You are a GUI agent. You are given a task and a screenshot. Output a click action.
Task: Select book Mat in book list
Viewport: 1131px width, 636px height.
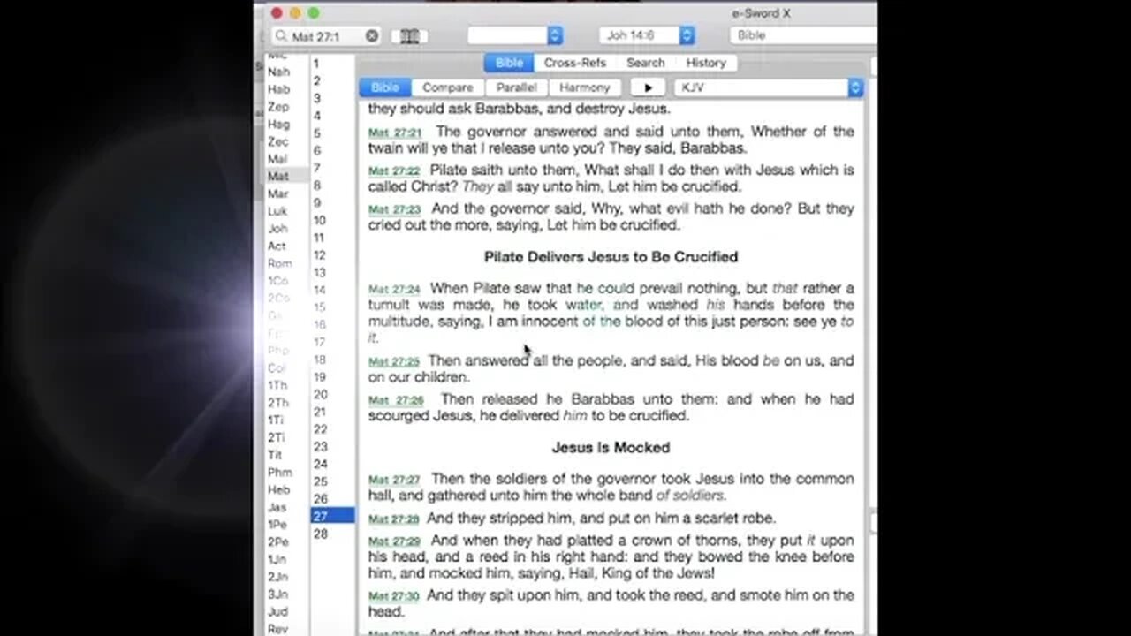pos(277,177)
